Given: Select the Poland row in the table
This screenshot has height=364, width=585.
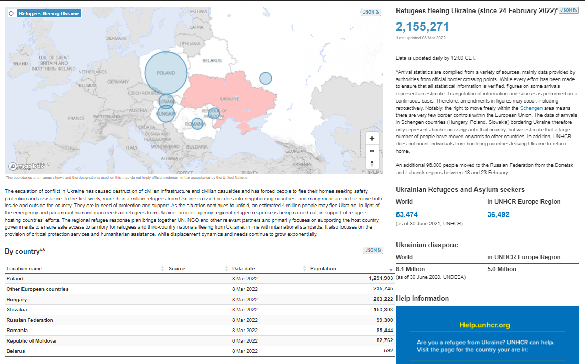Looking at the screenshot, I should pos(200,278).
